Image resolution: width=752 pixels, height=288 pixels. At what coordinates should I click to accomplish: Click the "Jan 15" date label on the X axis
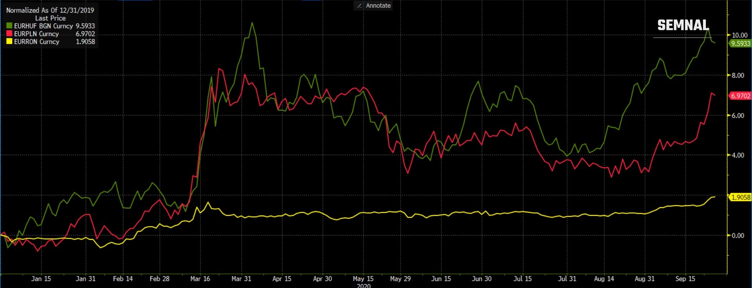point(41,279)
